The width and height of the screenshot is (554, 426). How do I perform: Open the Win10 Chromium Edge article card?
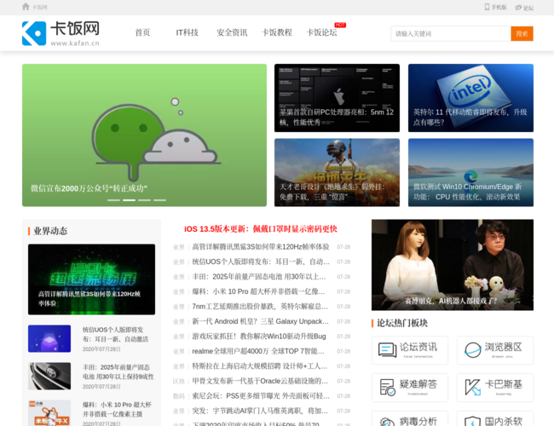coord(470,172)
